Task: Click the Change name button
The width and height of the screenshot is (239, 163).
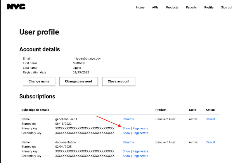Action: point(39,81)
